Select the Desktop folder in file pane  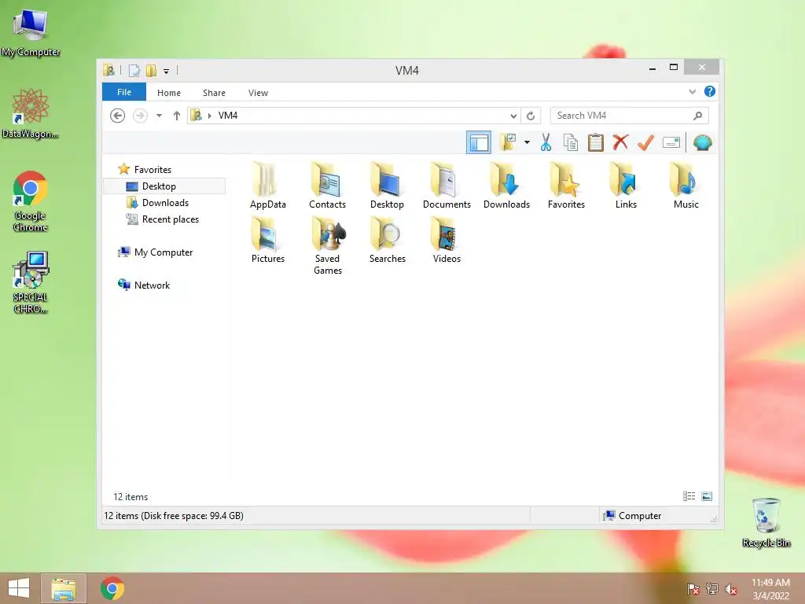coord(387,186)
